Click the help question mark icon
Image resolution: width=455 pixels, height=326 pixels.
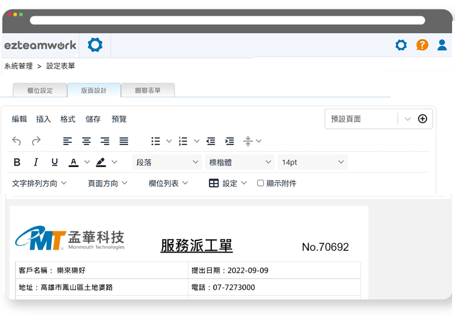(422, 45)
